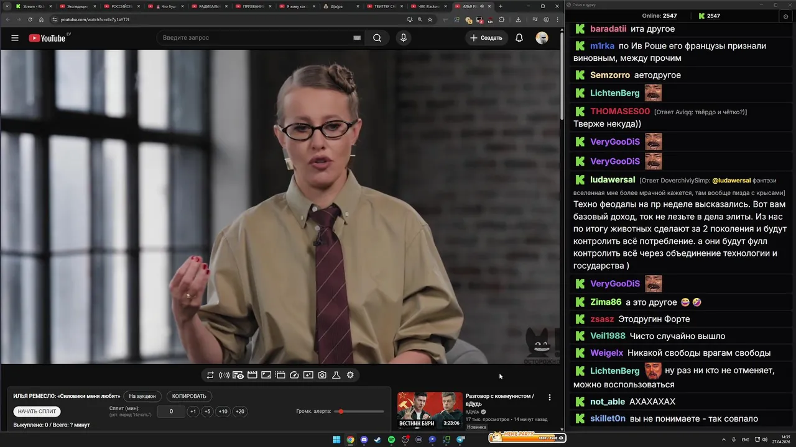Open the browser downloads icon

(518, 19)
